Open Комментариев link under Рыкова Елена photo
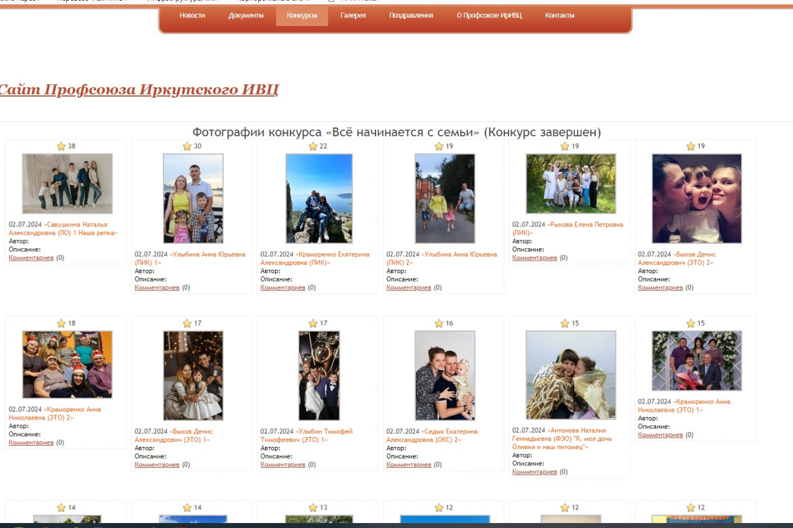Viewport: 793px width, 528px height. [x=535, y=258]
